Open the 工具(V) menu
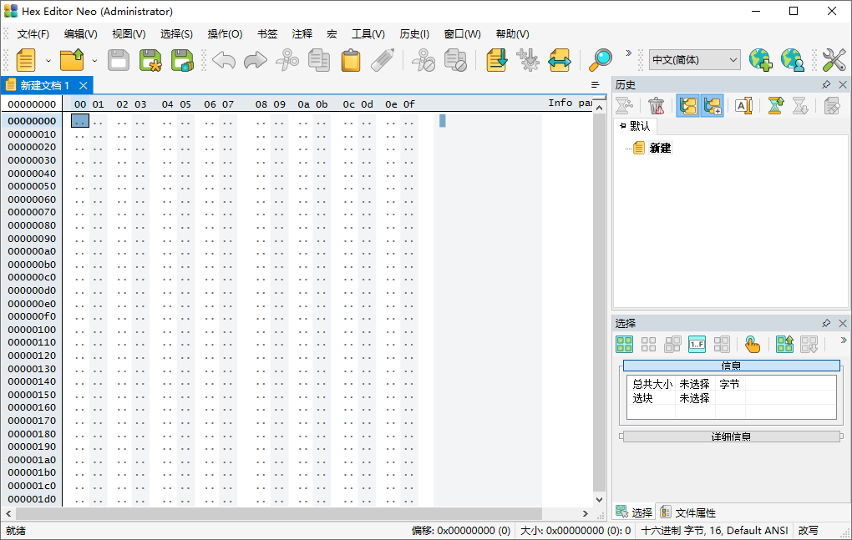 point(368,34)
